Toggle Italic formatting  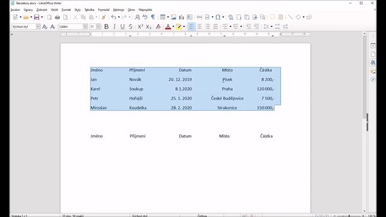(x=114, y=27)
